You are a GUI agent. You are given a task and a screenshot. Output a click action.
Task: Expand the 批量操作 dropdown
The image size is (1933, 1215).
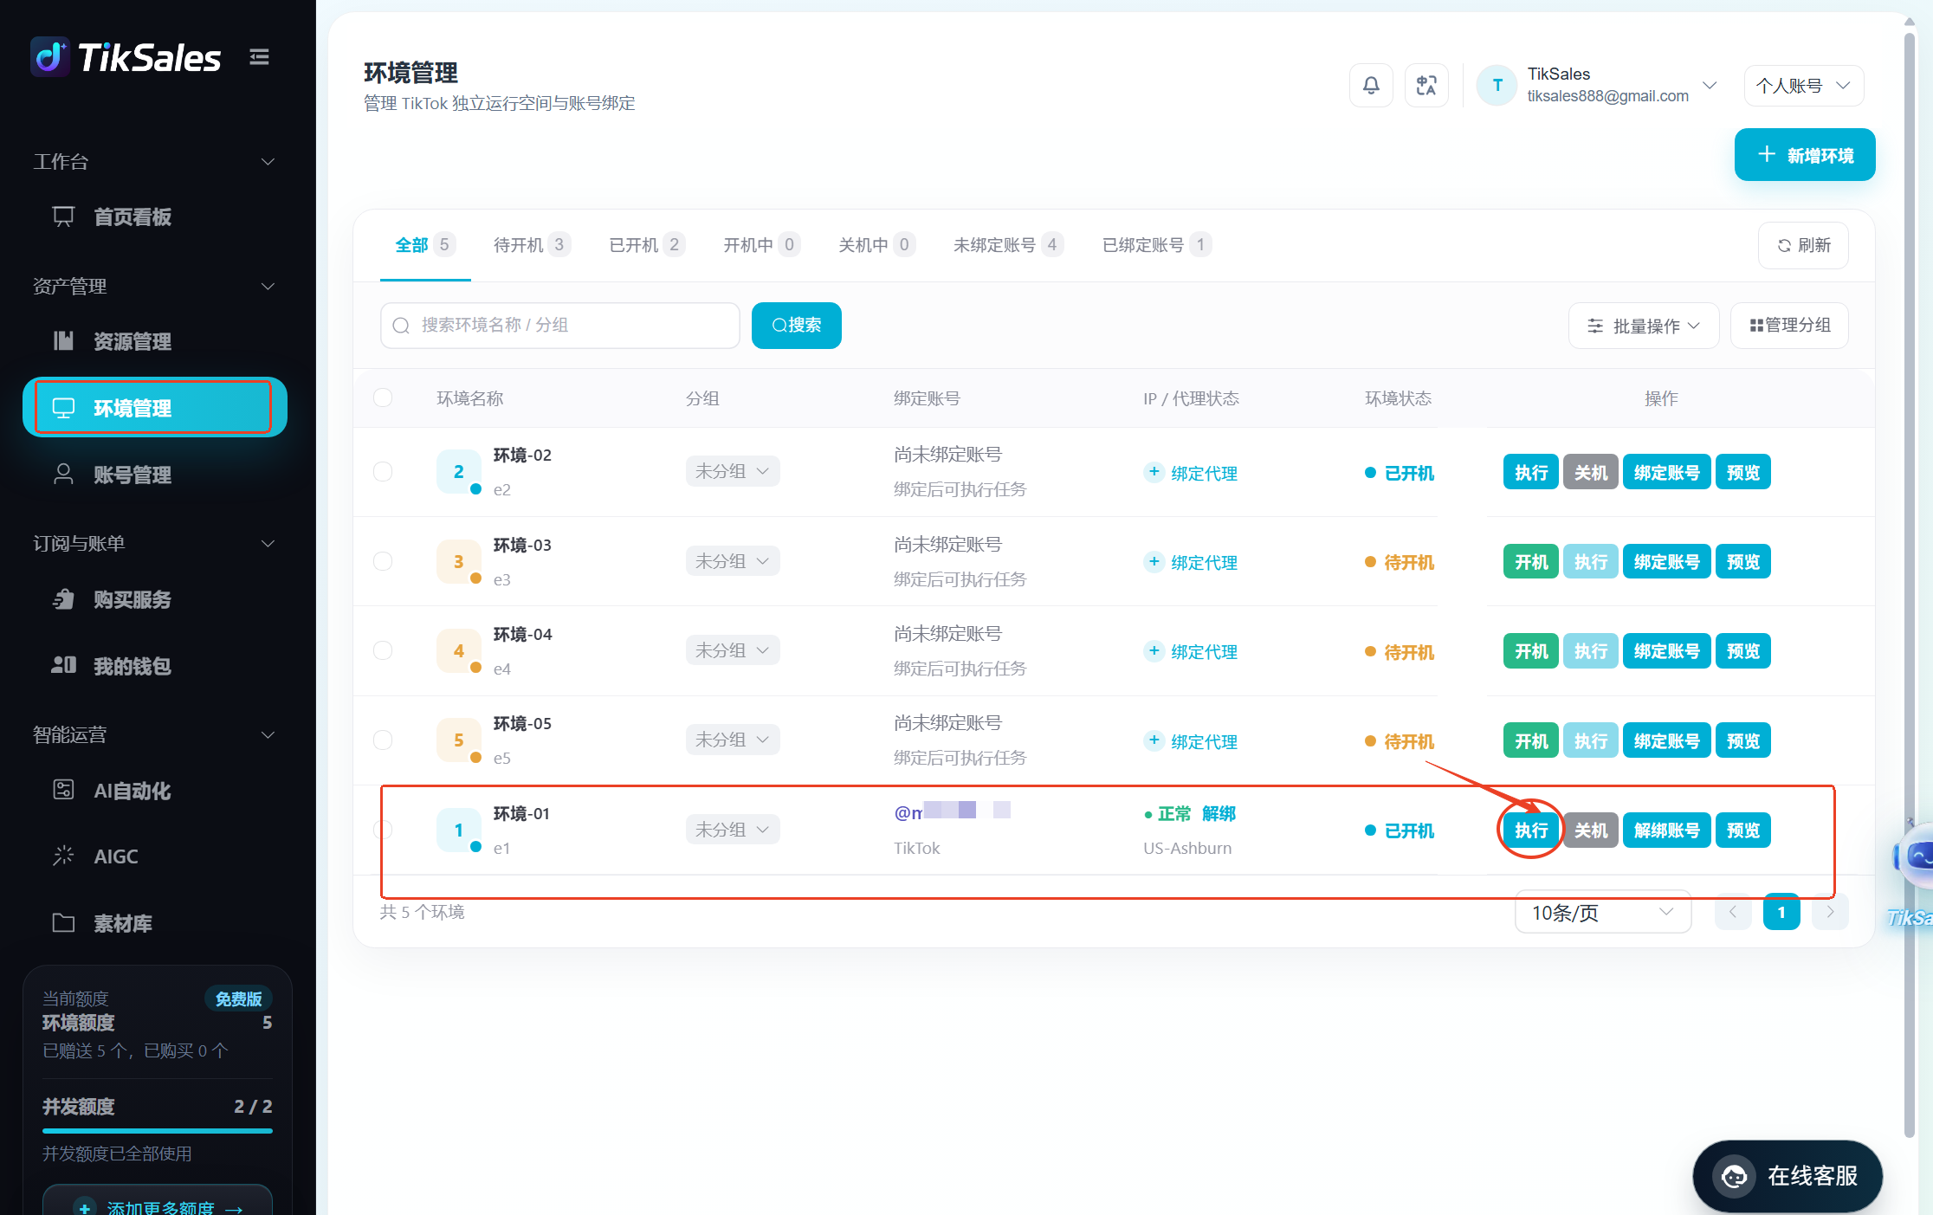[x=1643, y=326]
